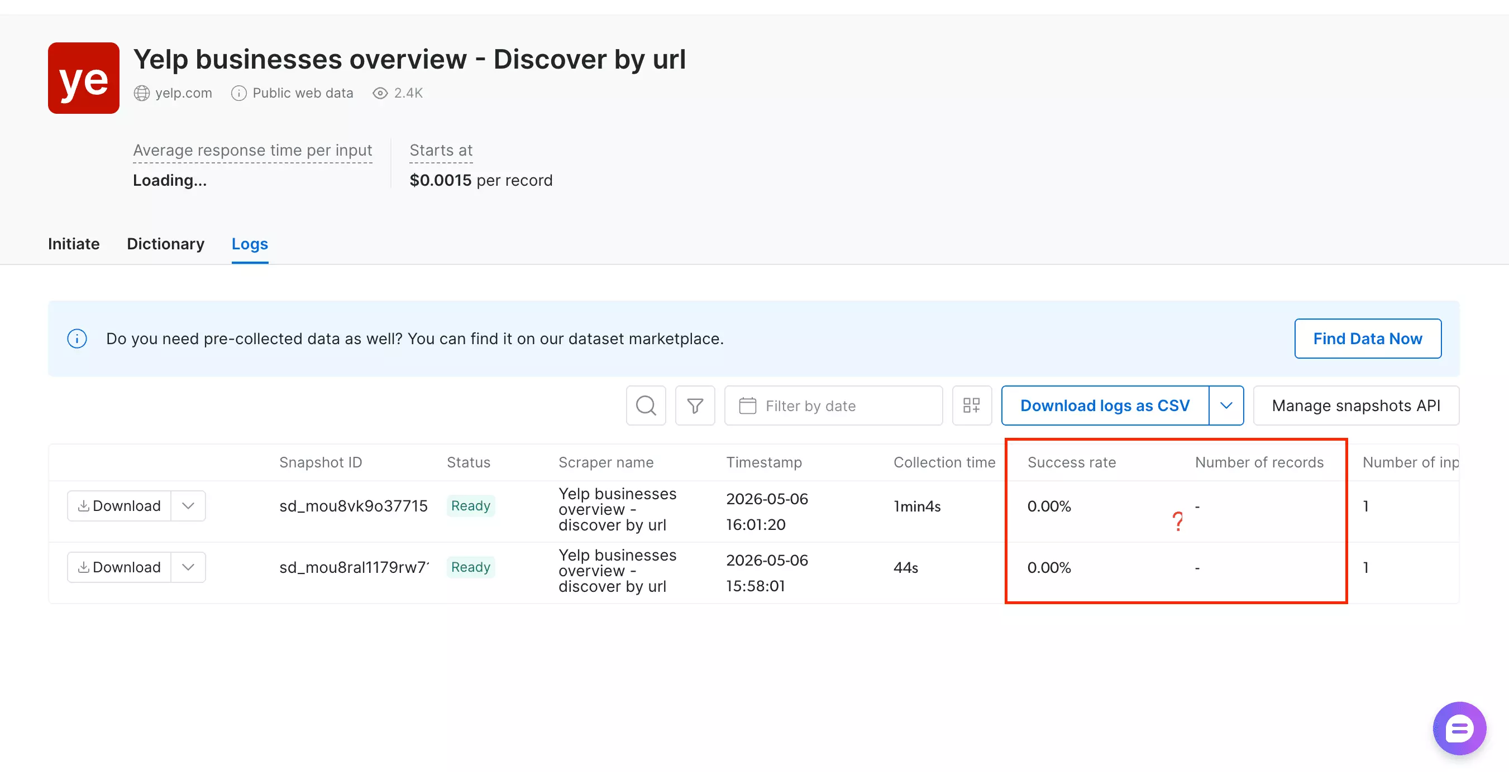Click the yelp.com link

(x=183, y=93)
